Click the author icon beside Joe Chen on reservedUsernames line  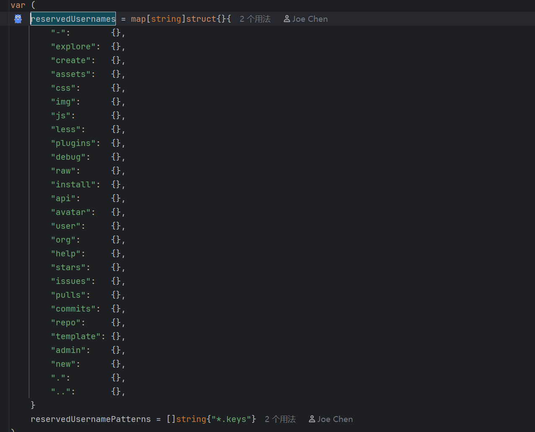point(287,19)
